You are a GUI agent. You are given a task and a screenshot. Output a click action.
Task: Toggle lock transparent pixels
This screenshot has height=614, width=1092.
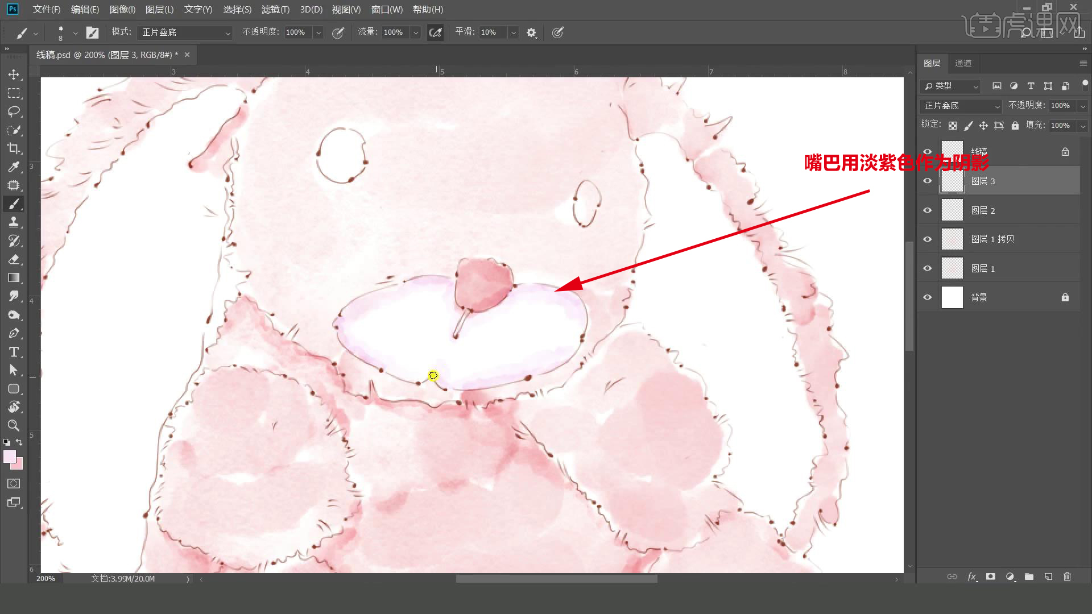tap(953, 126)
